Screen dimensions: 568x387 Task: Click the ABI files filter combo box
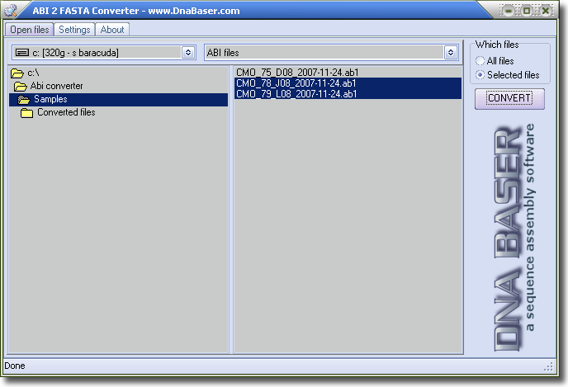click(331, 53)
